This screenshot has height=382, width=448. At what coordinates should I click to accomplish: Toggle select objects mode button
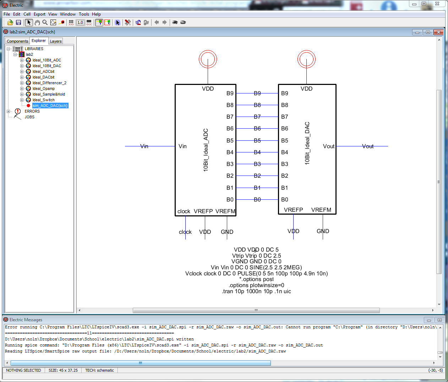(118, 22)
